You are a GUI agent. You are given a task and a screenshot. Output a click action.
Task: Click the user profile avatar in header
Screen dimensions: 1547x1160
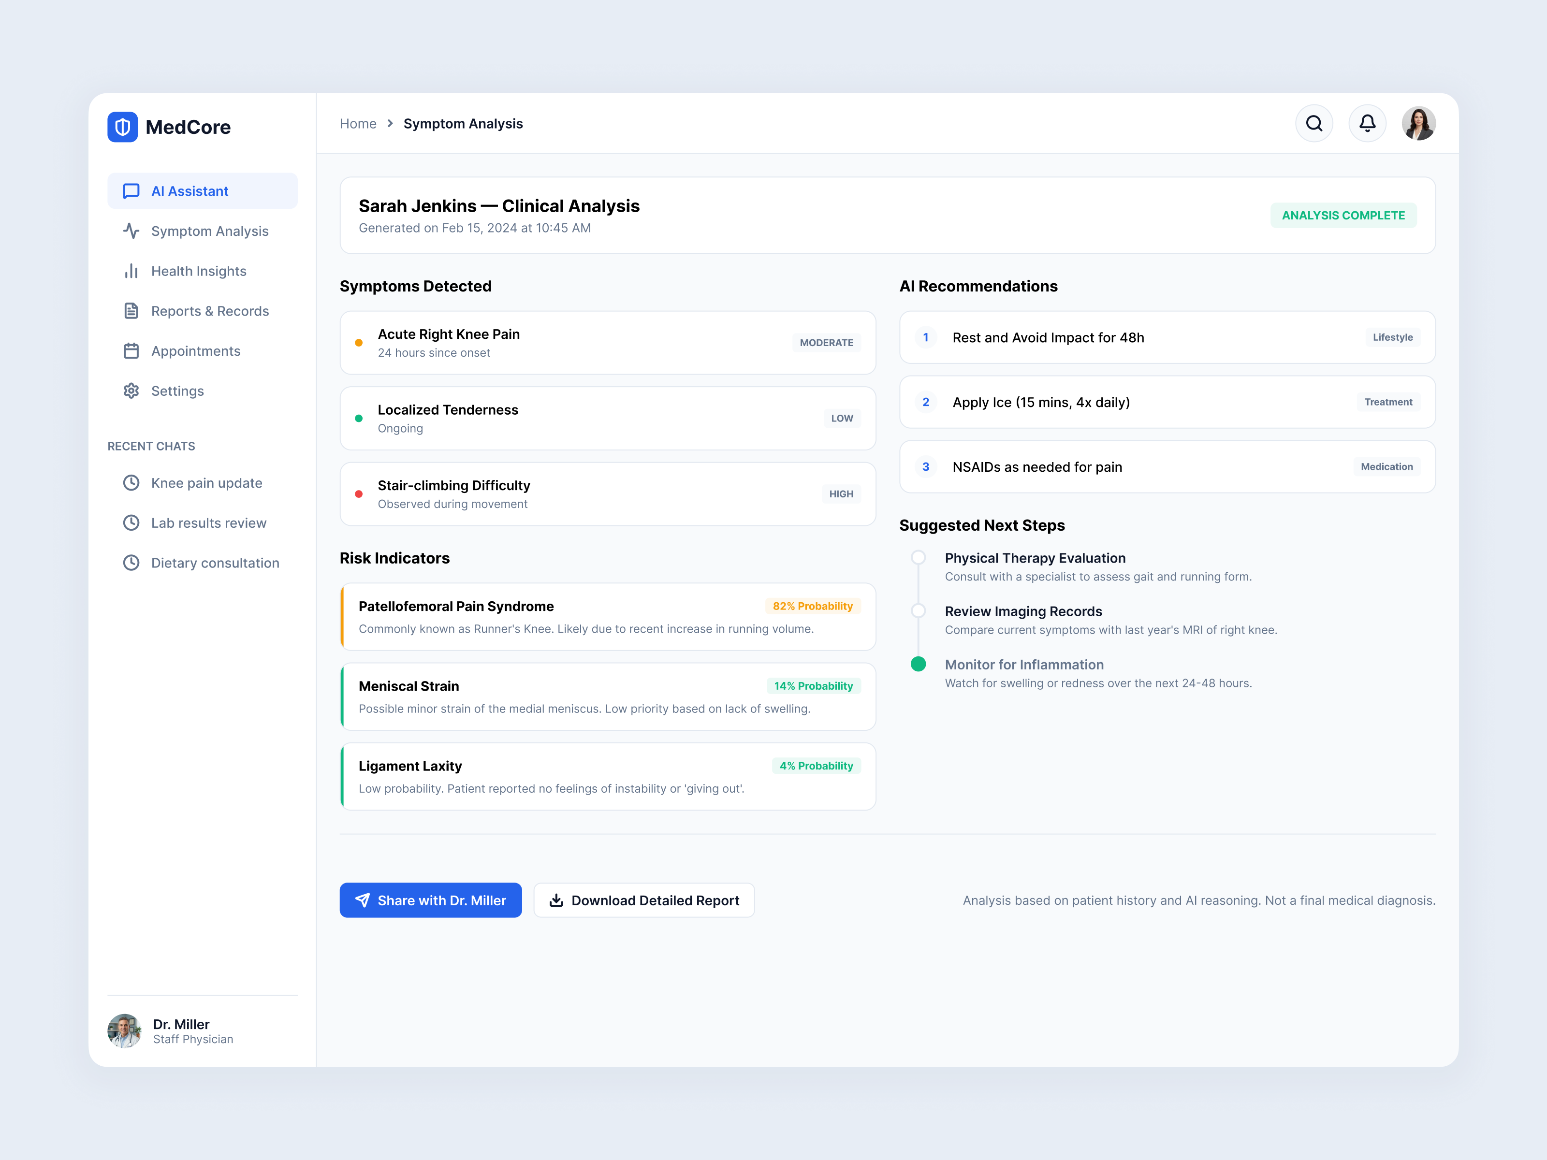coord(1418,124)
